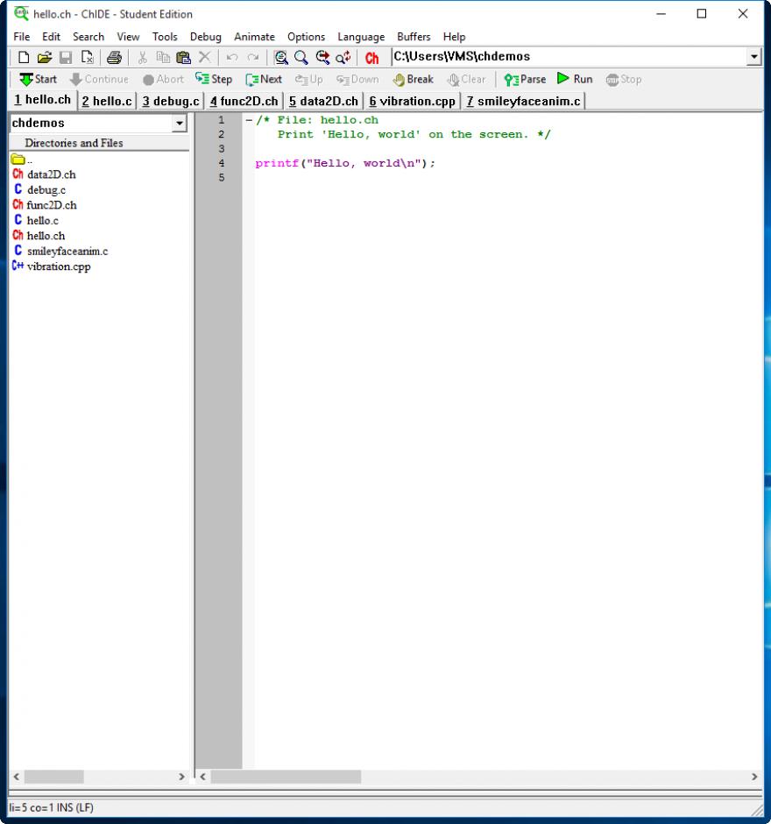Open the Options menu
This screenshot has width=771, height=824.
pyautogui.click(x=306, y=37)
